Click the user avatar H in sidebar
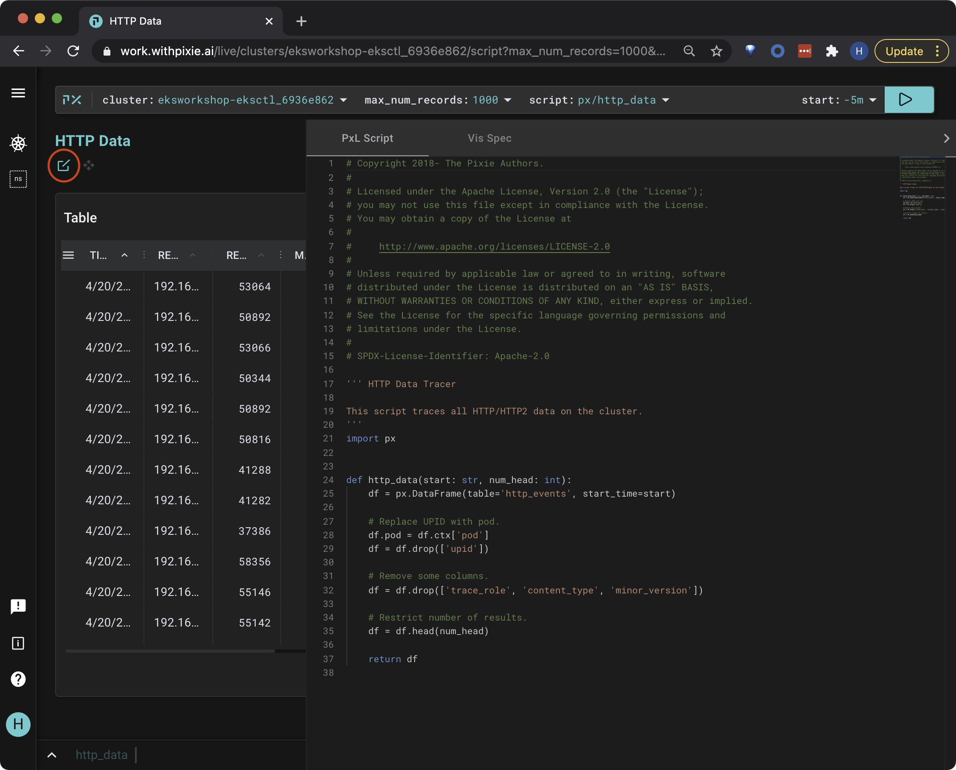The width and height of the screenshot is (956, 770). pyautogui.click(x=18, y=724)
